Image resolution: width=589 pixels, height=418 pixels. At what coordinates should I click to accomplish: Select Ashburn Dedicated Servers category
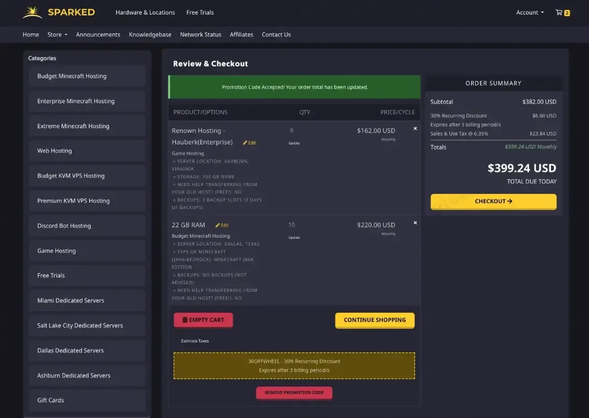(87, 375)
